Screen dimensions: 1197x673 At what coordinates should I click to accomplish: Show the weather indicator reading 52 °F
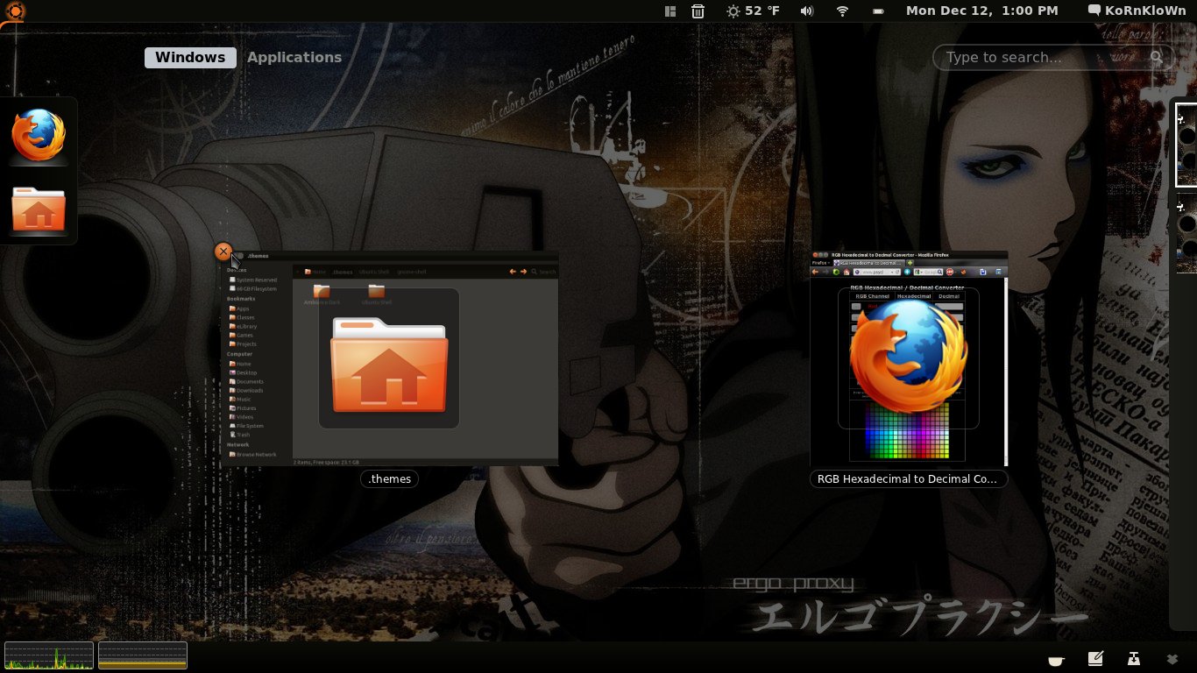pyautogui.click(x=753, y=11)
